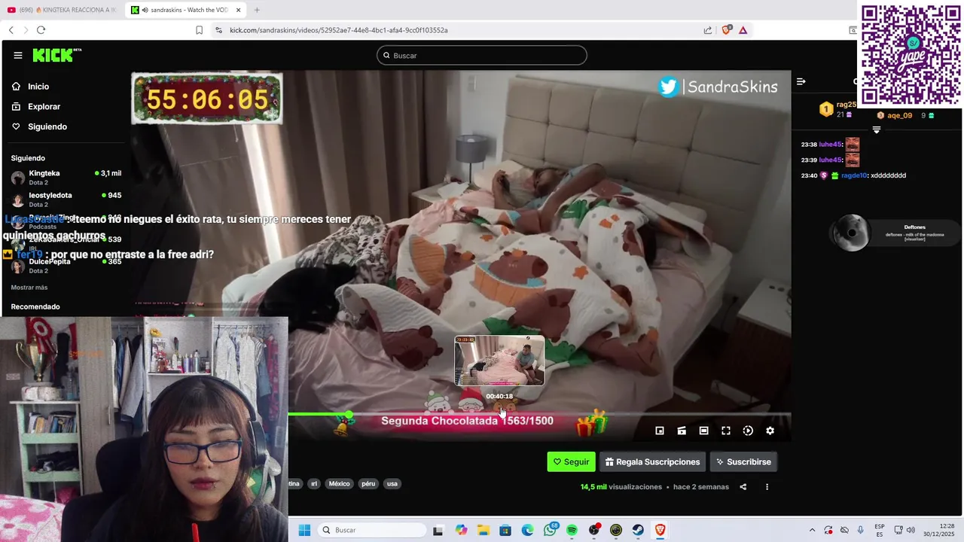Viewport: 964px width, 542px height.
Task: Open Brave browser from taskbar
Action: click(660, 530)
